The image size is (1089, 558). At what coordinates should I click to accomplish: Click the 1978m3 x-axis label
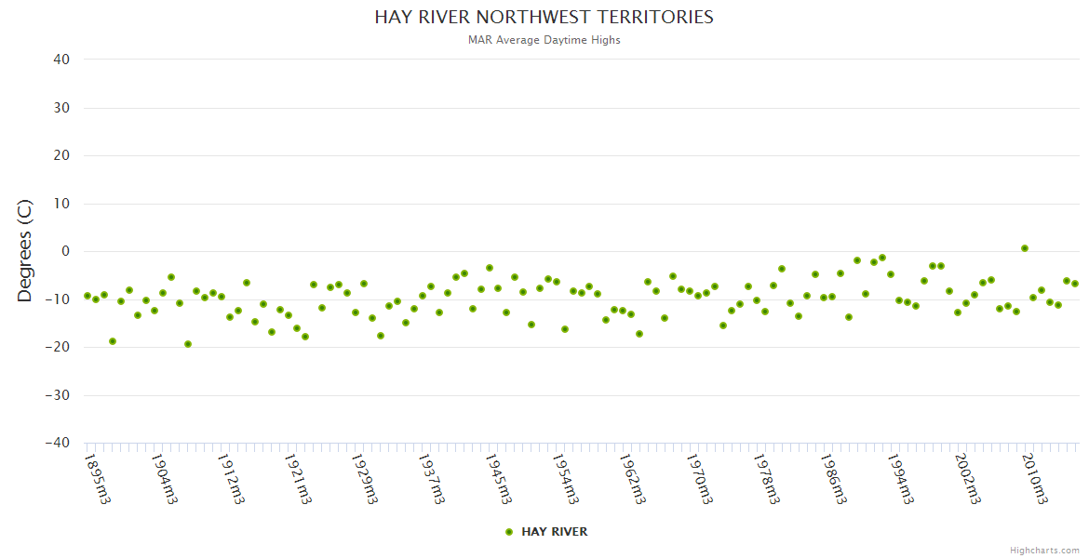point(766,478)
